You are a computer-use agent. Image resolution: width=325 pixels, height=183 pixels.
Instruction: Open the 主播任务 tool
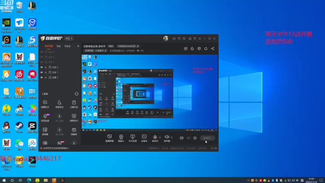point(74,104)
